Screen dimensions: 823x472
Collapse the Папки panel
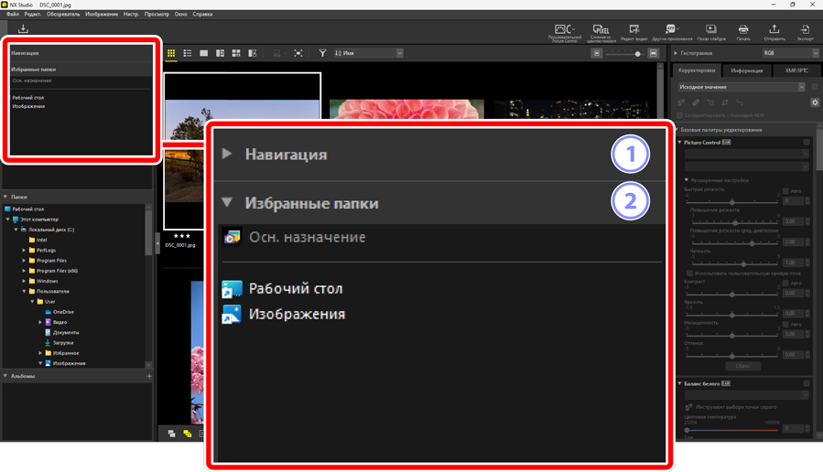coord(5,197)
